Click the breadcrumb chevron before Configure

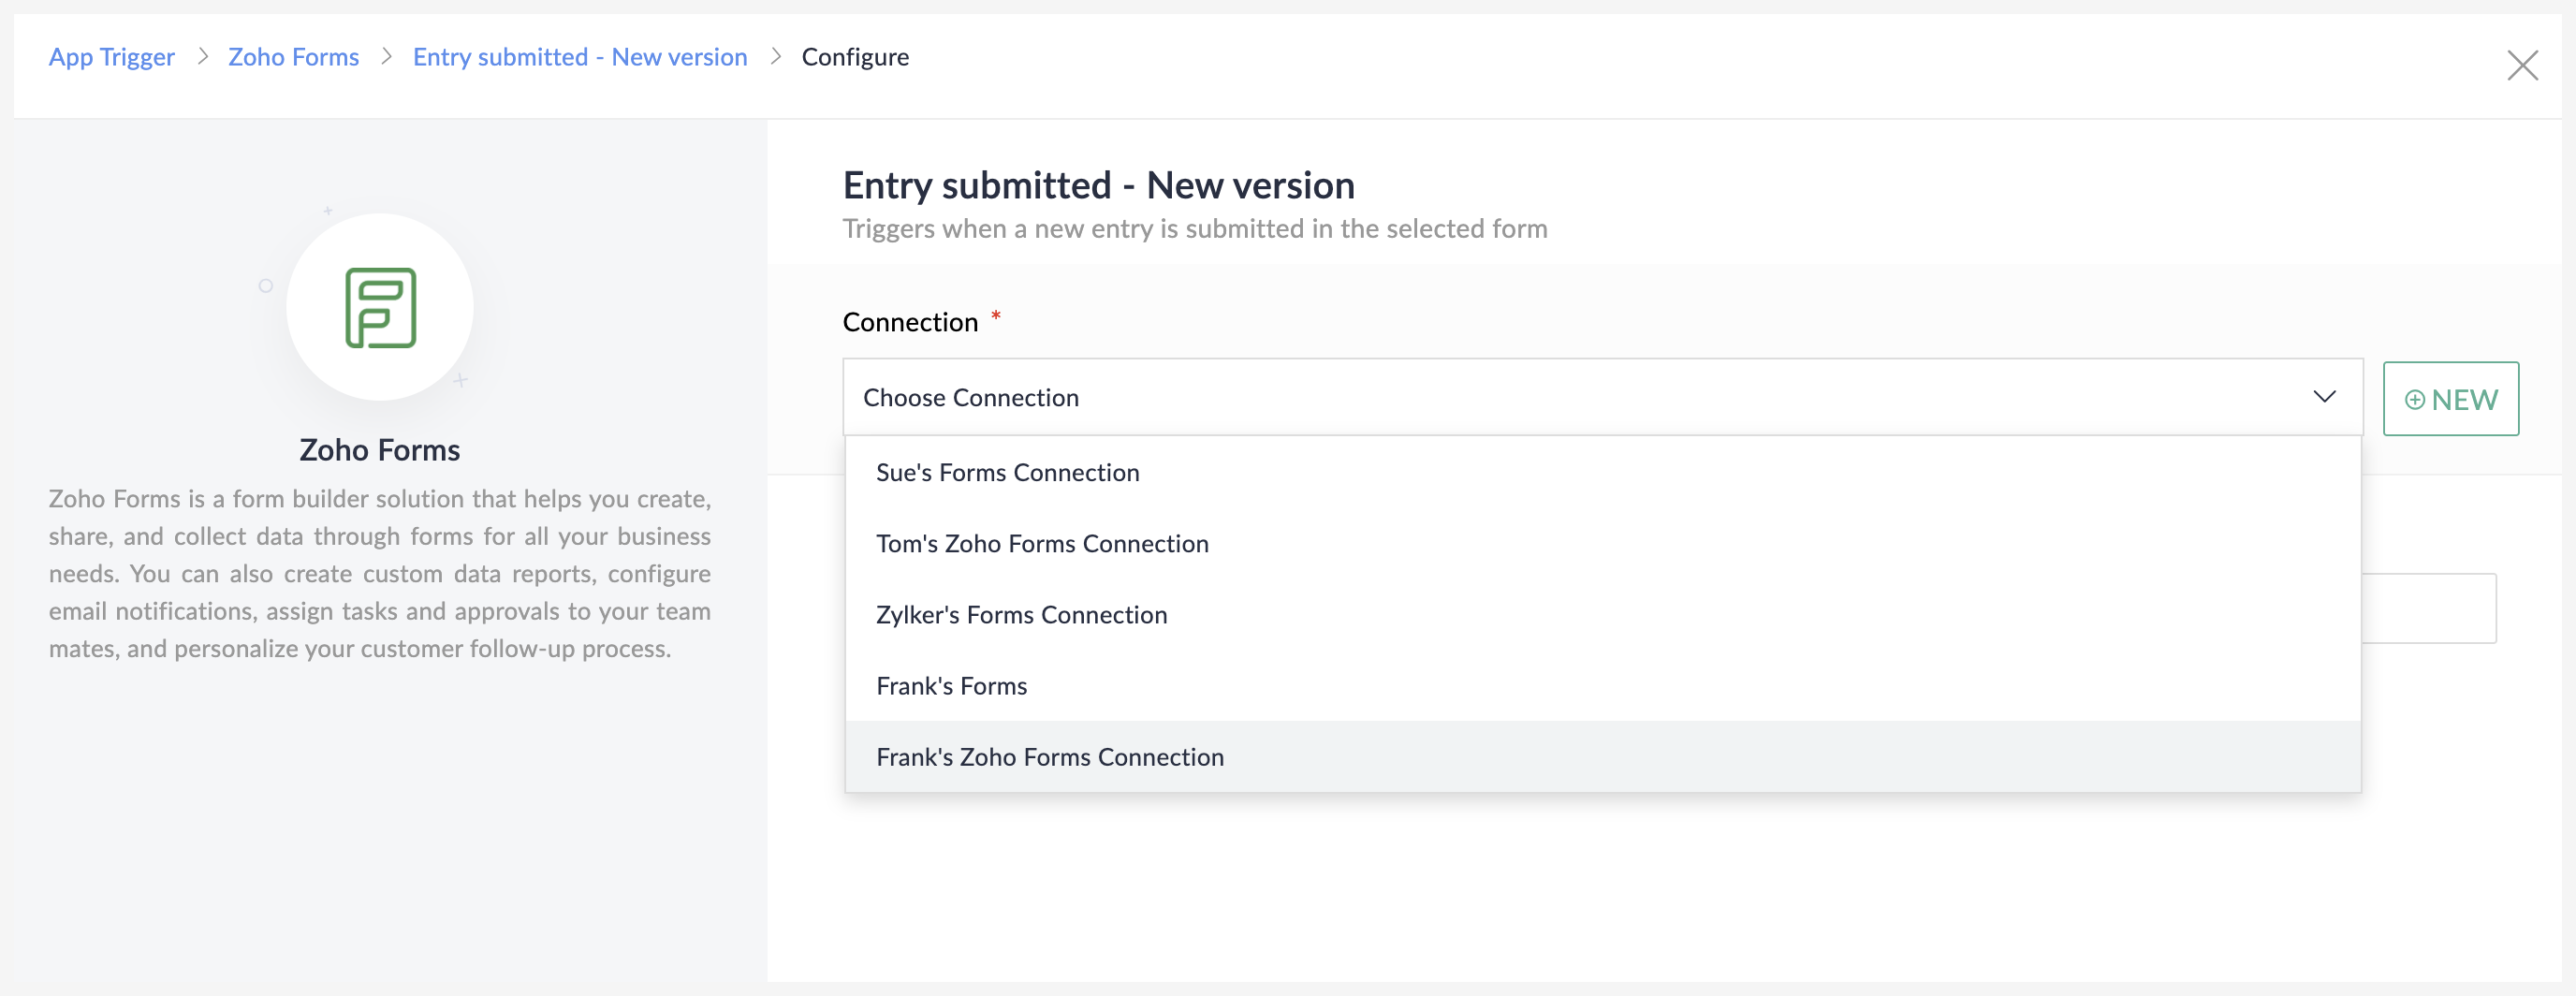point(775,57)
